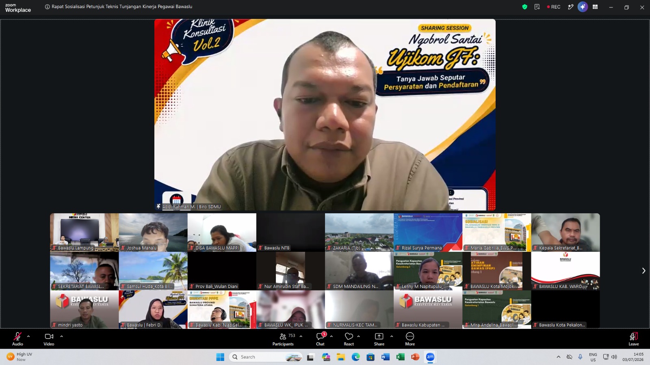Open the Participants panel
The height and width of the screenshot is (365, 650).
(x=283, y=339)
